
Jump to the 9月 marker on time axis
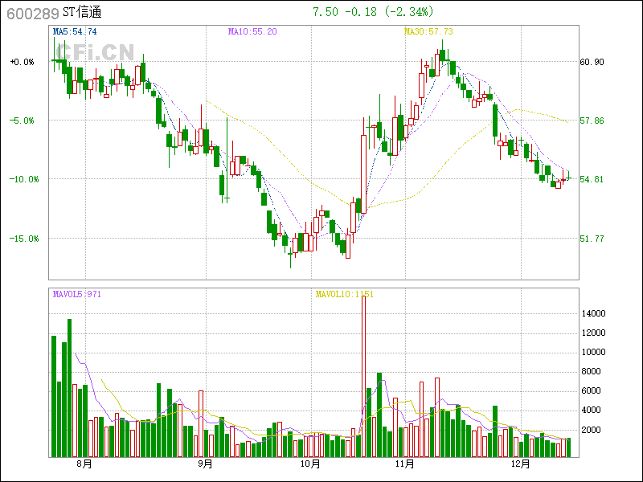205,464
